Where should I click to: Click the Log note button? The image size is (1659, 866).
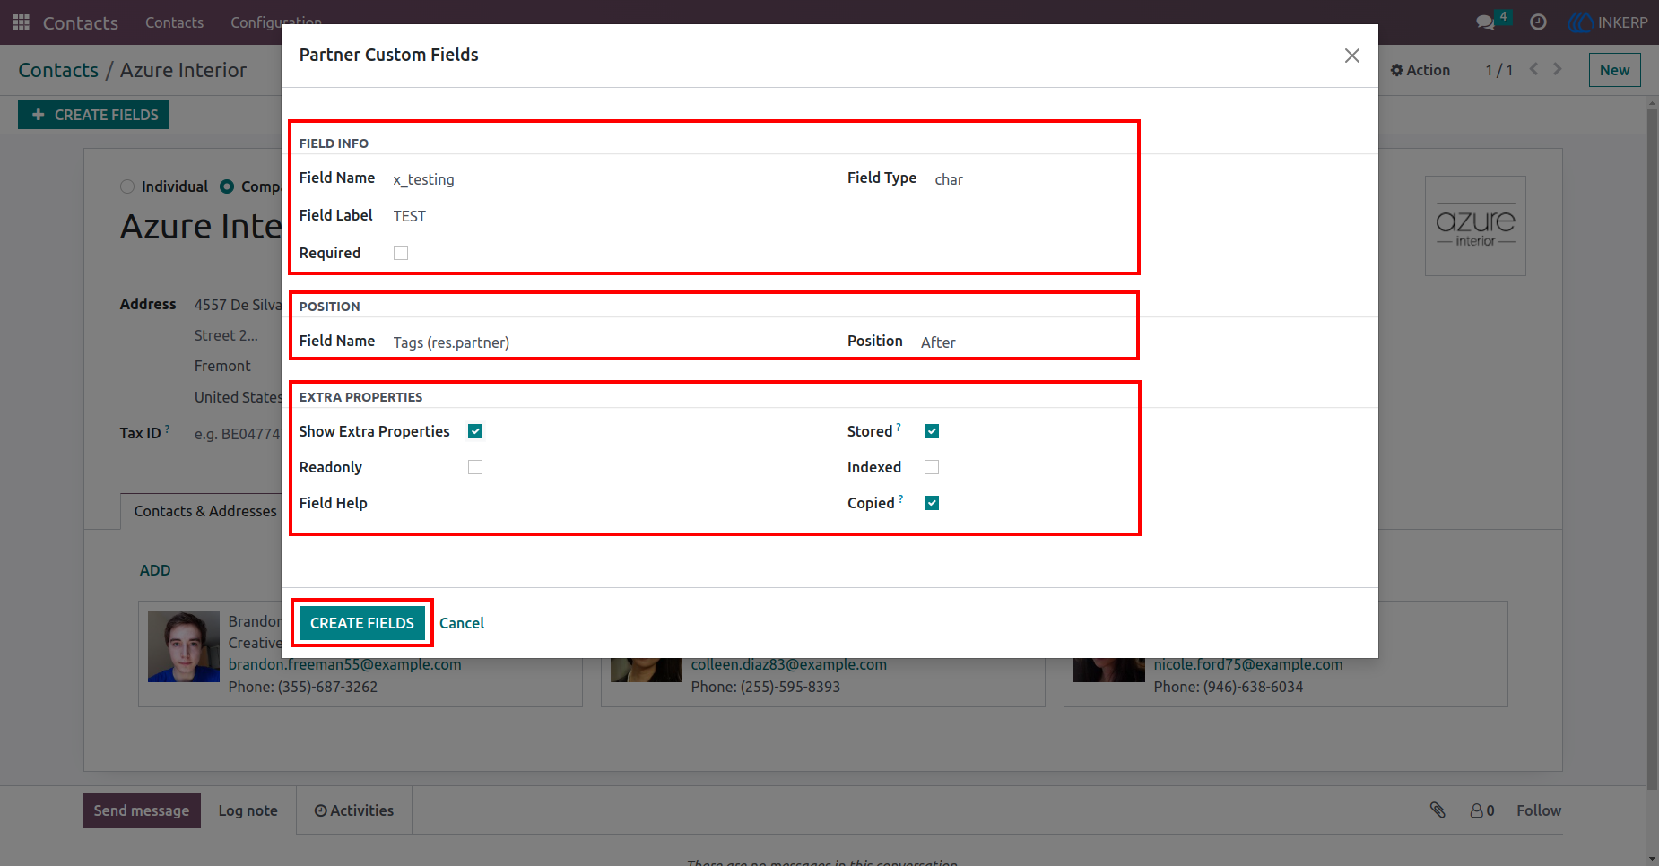tap(248, 810)
